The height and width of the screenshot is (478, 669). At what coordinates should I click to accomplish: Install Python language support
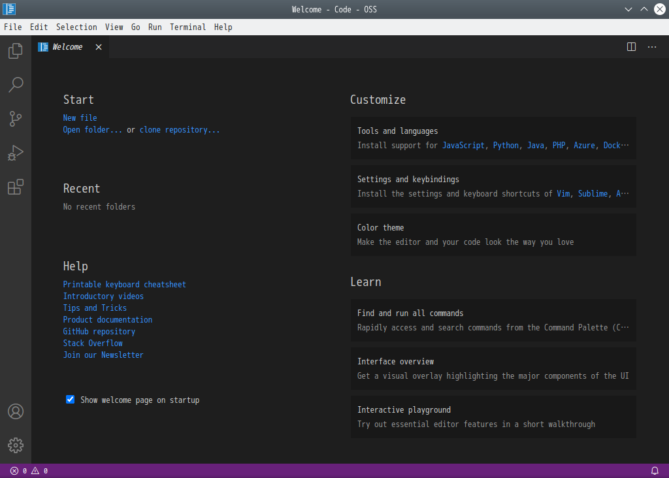coord(506,146)
